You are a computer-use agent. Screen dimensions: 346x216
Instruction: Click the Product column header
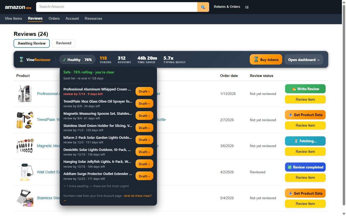click(23, 76)
